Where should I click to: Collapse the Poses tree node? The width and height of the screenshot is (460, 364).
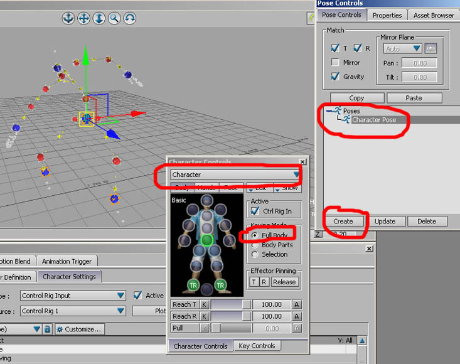point(329,111)
